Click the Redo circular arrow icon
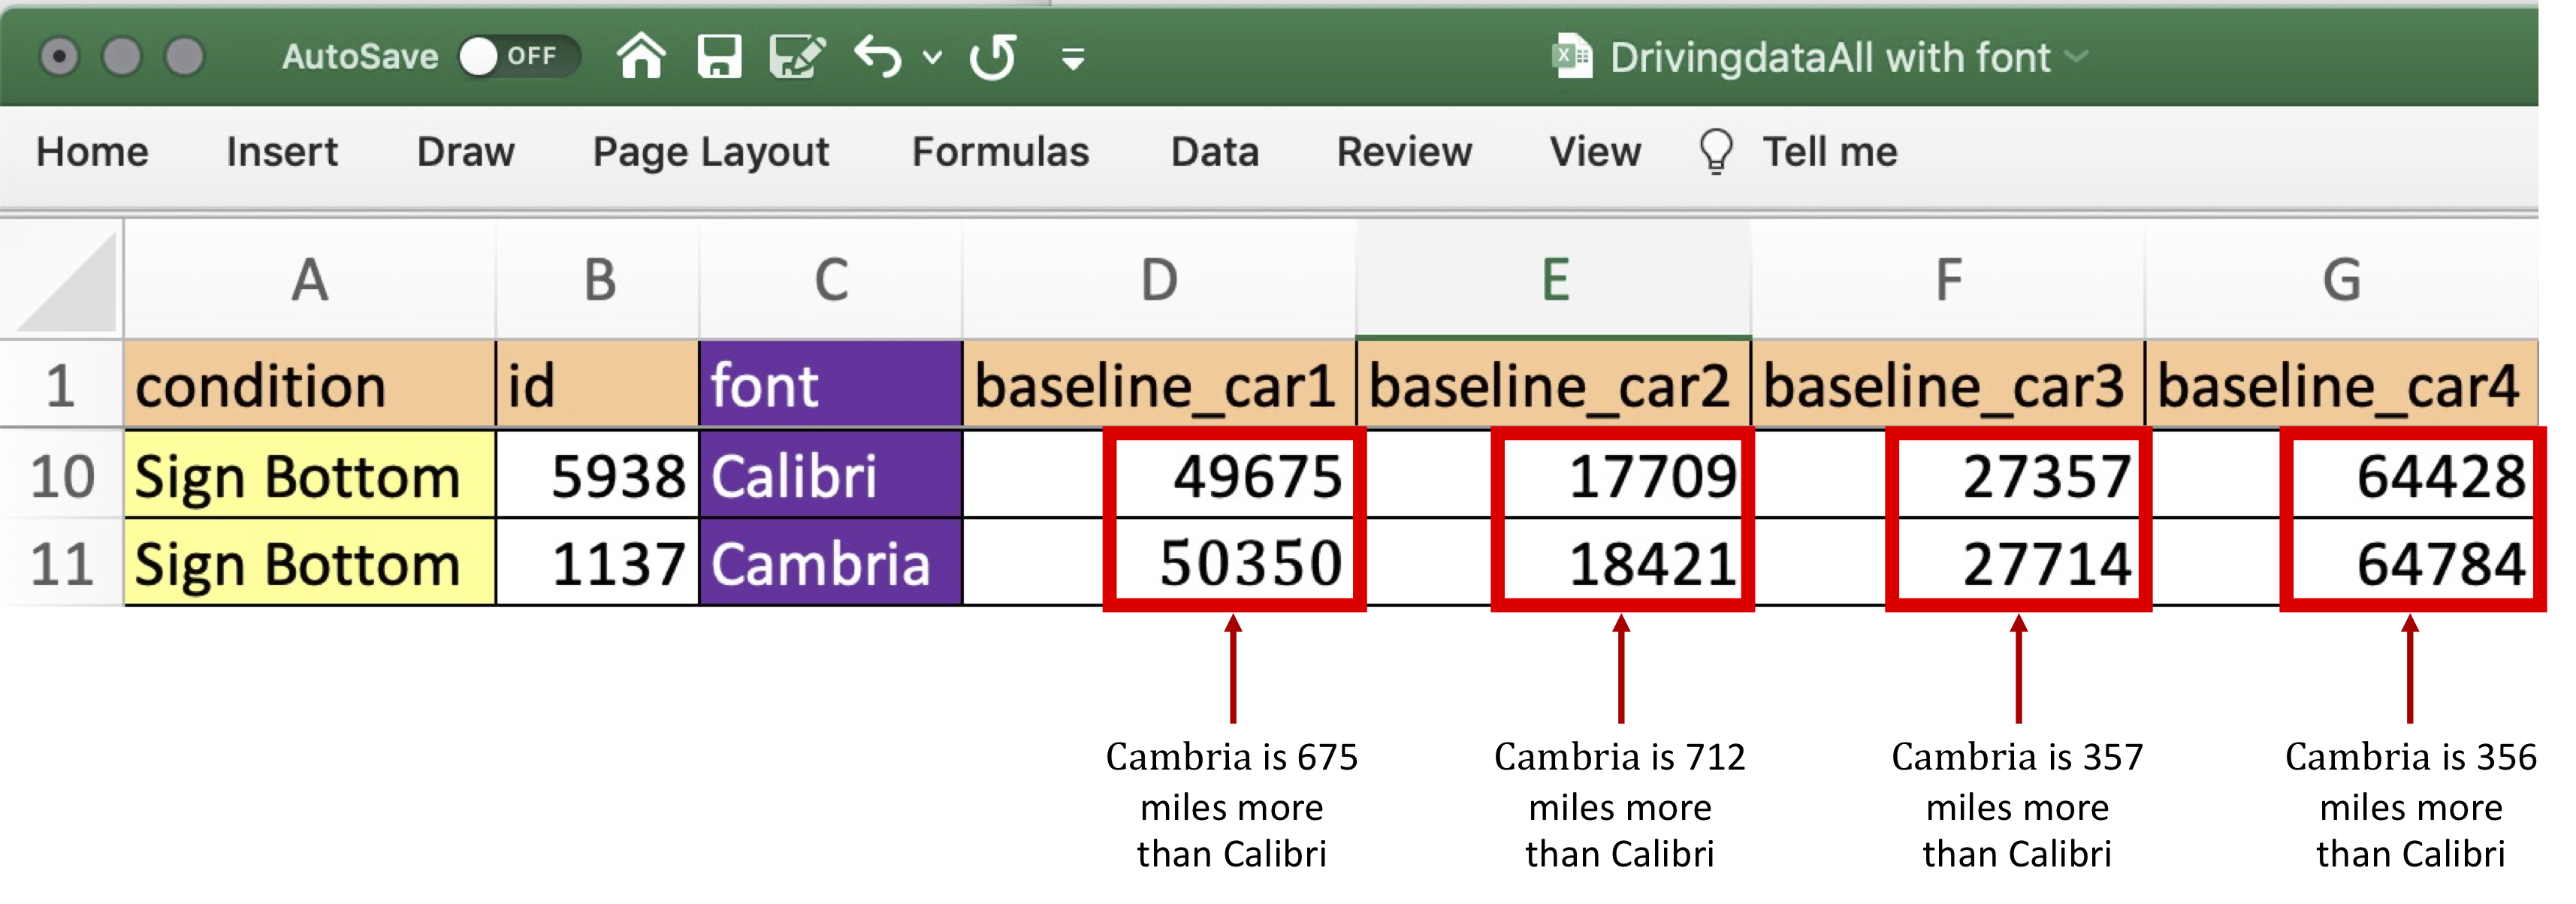Viewport: 2576px width, 904px height. [993, 56]
